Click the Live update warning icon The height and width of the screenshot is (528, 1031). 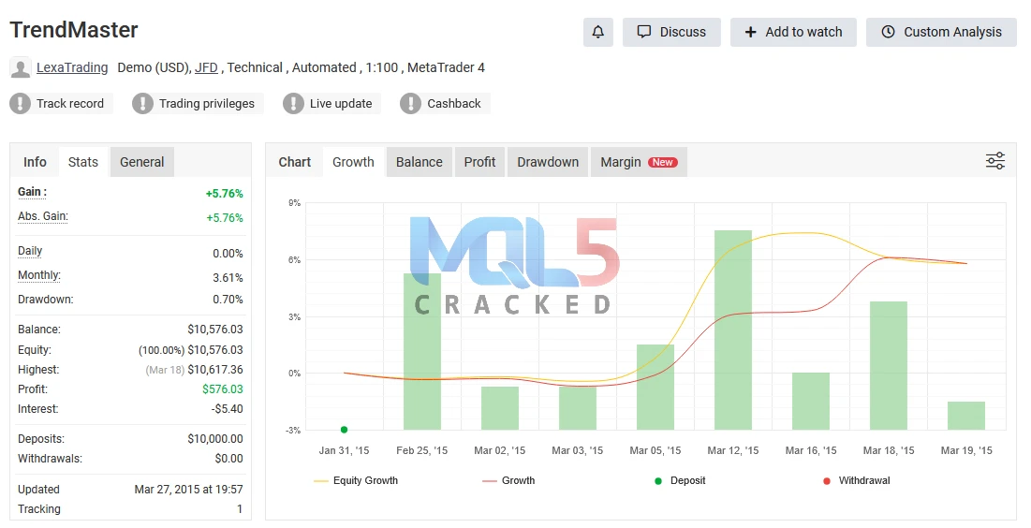(x=293, y=104)
